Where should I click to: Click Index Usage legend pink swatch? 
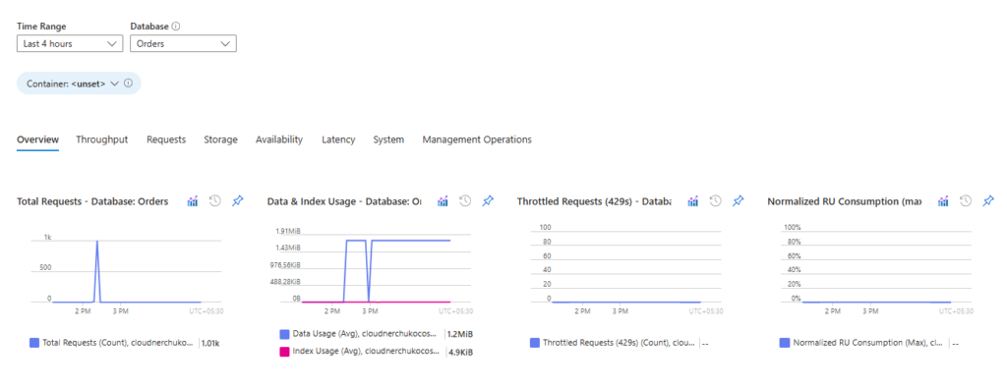pyautogui.click(x=284, y=352)
